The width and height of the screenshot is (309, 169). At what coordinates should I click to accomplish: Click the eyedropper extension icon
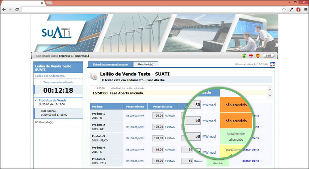291,9
